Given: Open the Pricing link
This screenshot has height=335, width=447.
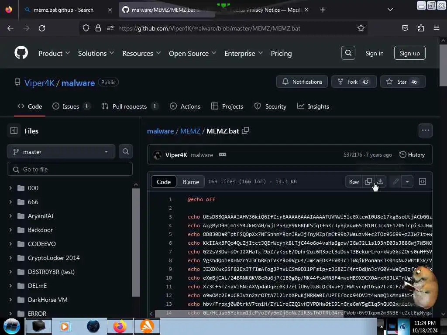Looking at the screenshot, I should 281,53.
